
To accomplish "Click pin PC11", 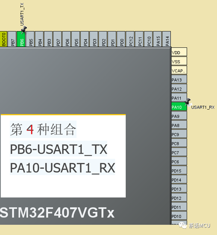I will coord(139,39).
